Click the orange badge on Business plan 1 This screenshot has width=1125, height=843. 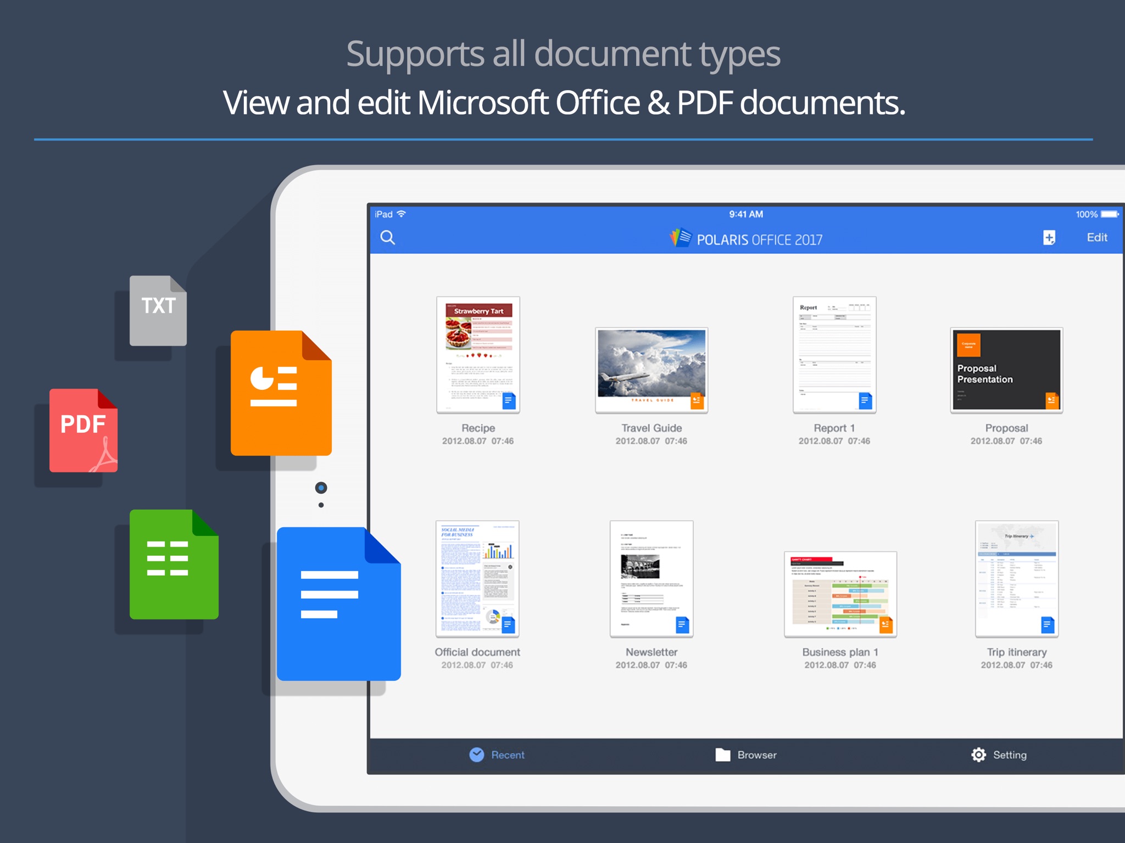click(886, 625)
